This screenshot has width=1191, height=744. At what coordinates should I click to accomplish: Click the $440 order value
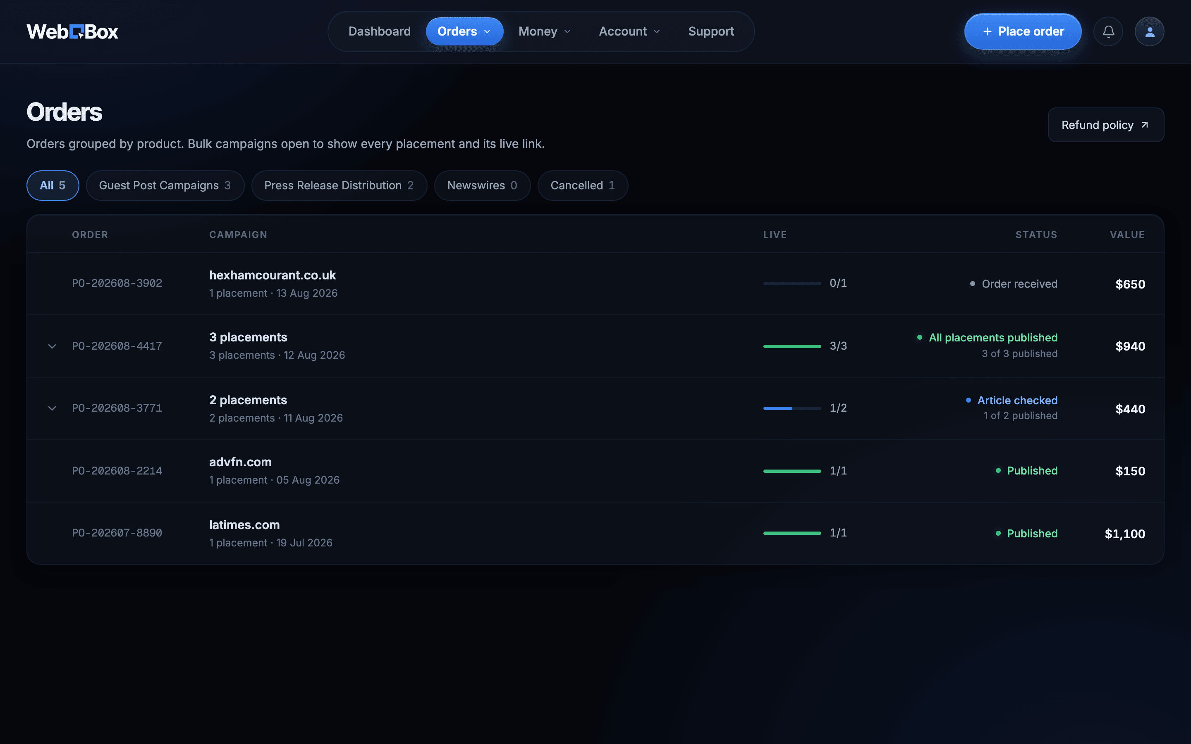[x=1130, y=409]
